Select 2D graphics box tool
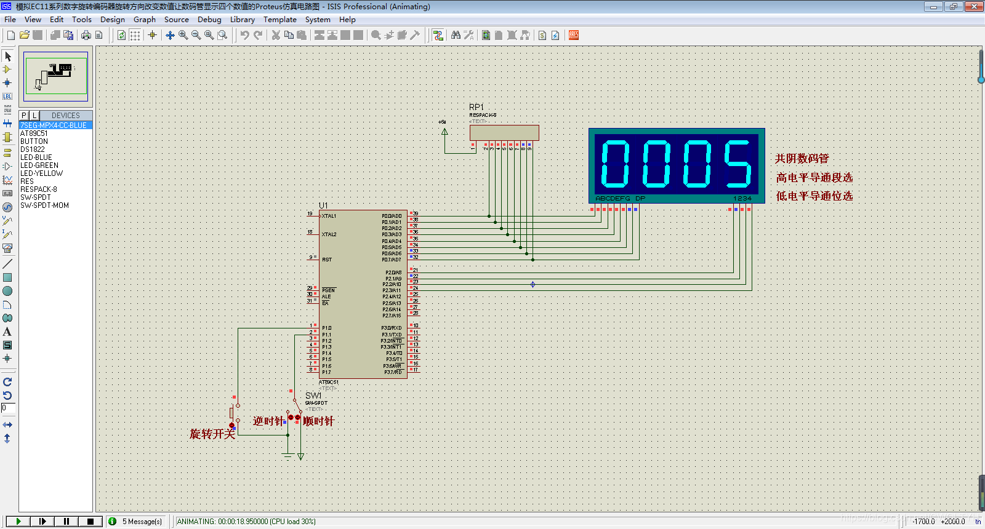Viewport: 985px width, 529px height. [x=7, y=277]
